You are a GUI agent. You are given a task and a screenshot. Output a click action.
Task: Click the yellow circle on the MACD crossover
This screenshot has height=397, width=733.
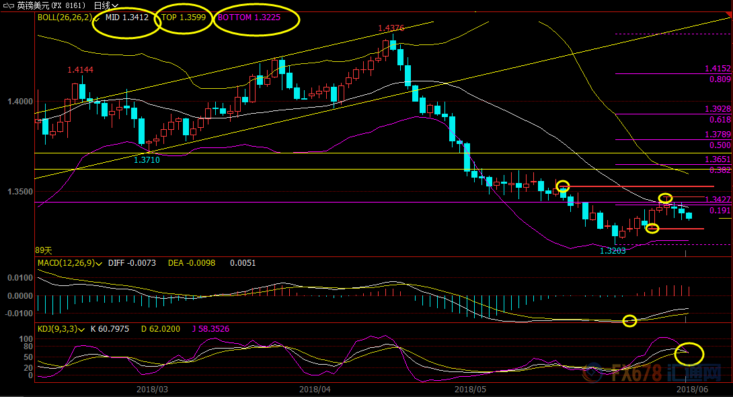tap(629, 321)
